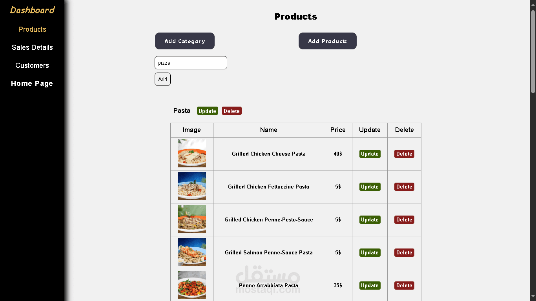Image resolution: width=536 pixels, height=301 pixels.
Task: Click the Dashboard logo title
Action: (32, 10)
